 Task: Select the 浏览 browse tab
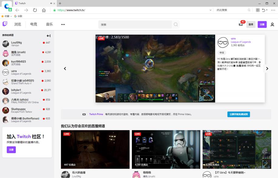(x=18, y=24)
